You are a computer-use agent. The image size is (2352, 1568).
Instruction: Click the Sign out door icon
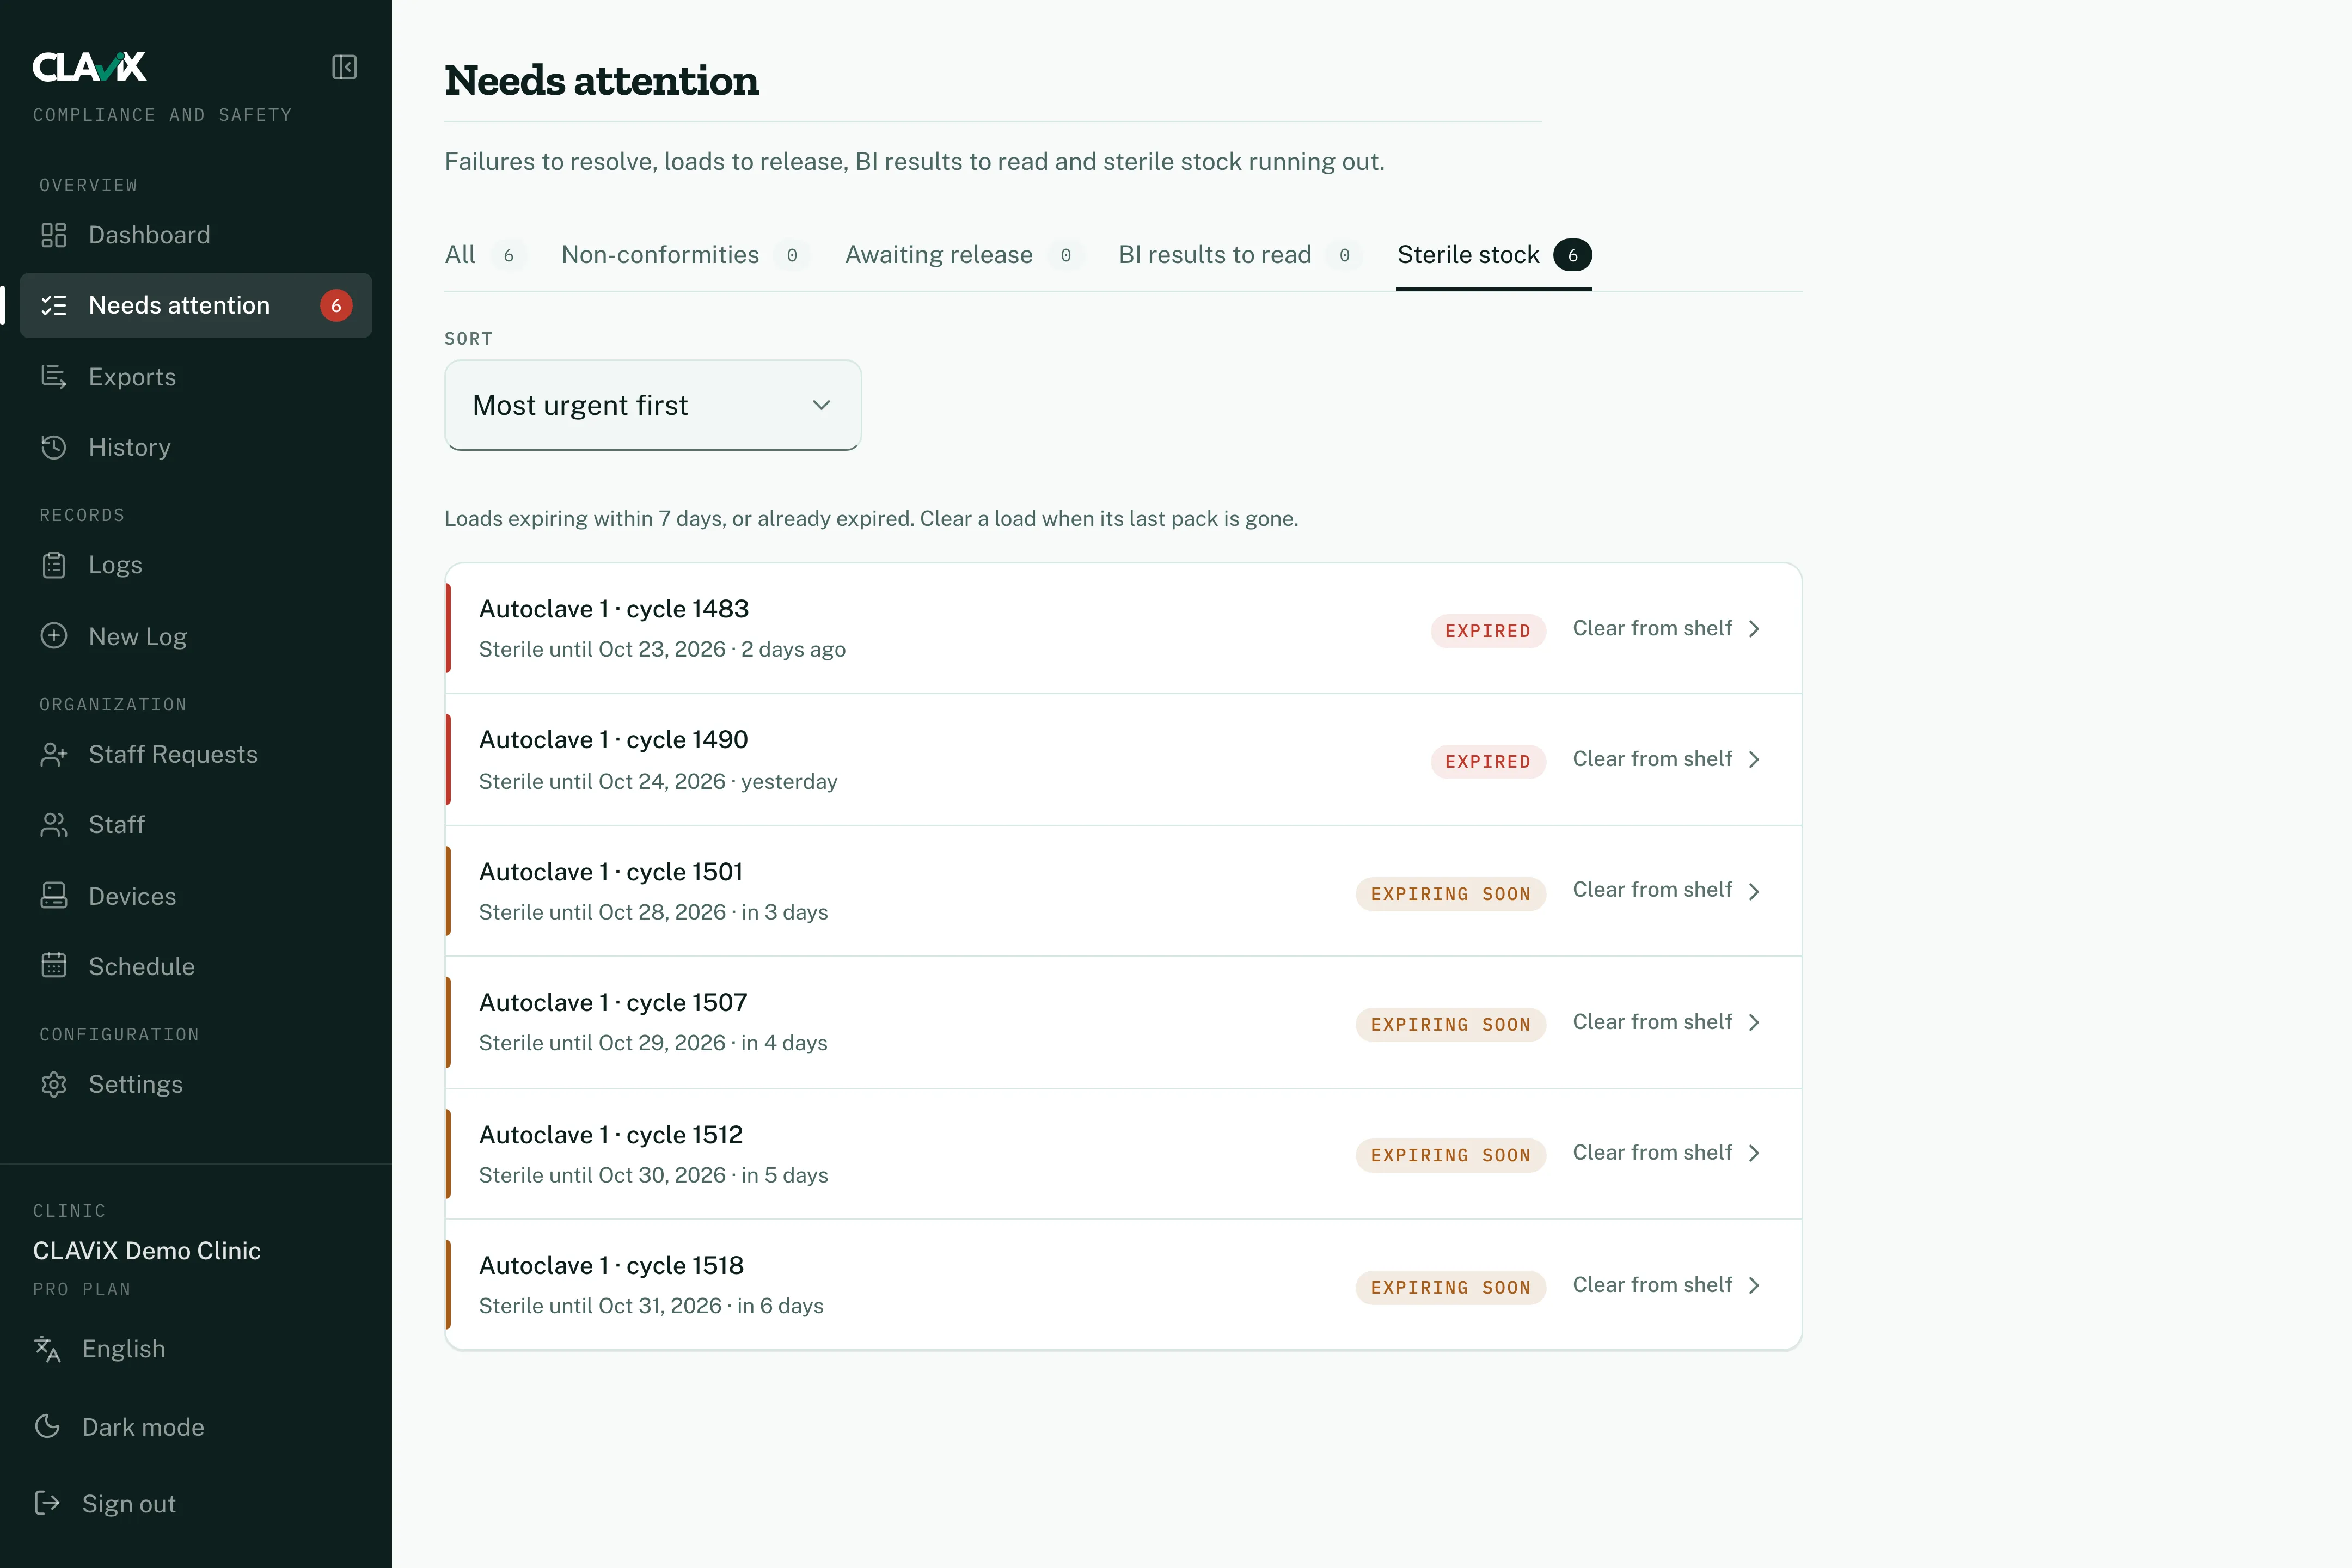pos(47,1503)
